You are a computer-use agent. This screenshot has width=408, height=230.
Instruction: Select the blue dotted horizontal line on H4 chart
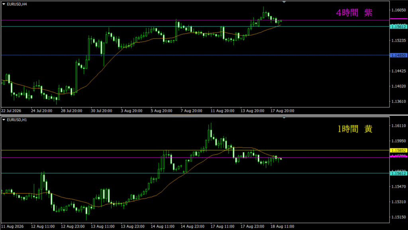(x=195, y=55)
